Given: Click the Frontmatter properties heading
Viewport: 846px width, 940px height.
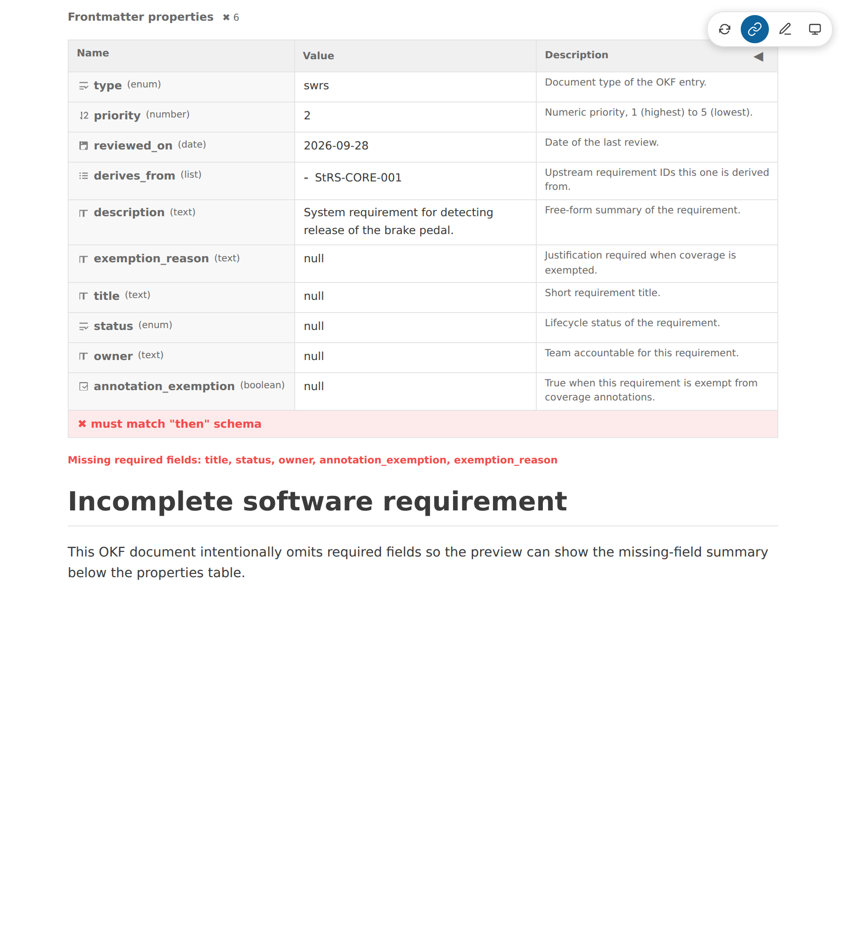Looking at the screenshot, I should coord(141,17).
